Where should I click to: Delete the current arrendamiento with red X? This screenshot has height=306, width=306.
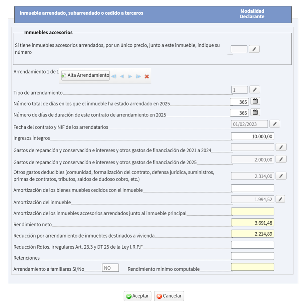[x=147, y=76]
